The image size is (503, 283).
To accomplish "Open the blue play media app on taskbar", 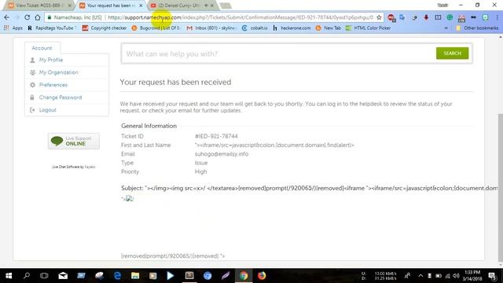I will pos(171,276).
